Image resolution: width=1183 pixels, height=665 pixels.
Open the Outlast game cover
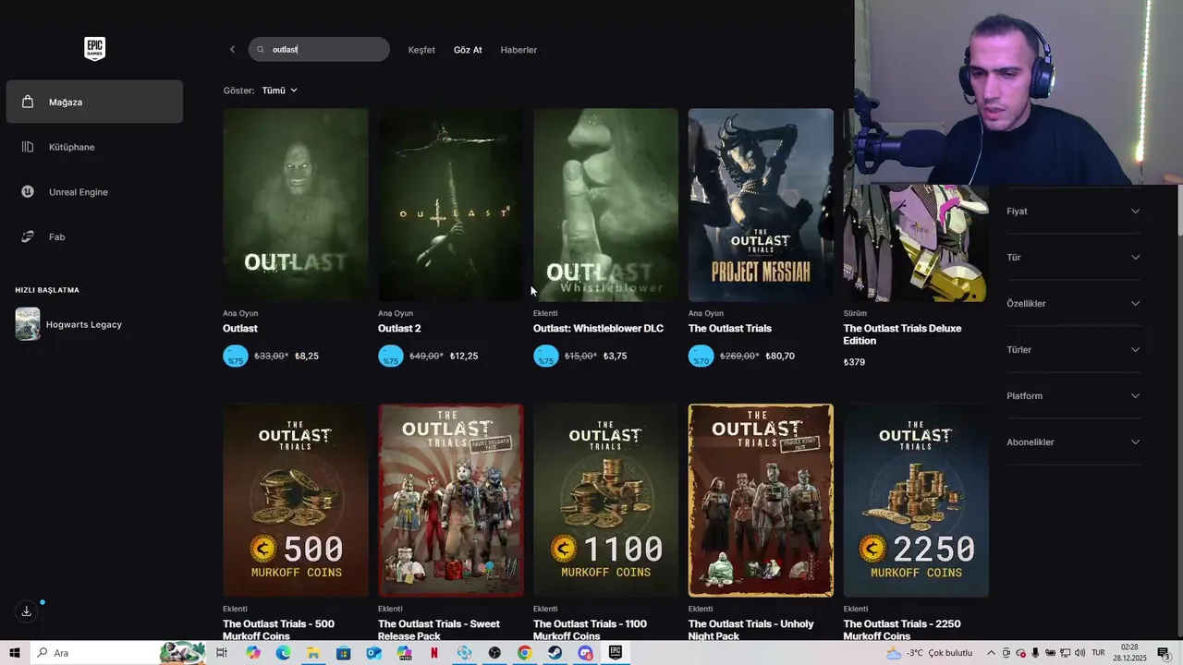tap(296, 205)
